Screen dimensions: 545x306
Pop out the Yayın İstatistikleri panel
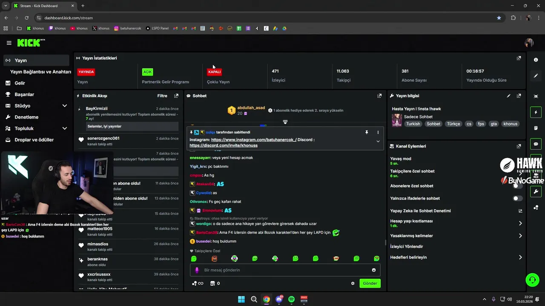[519, 58]
